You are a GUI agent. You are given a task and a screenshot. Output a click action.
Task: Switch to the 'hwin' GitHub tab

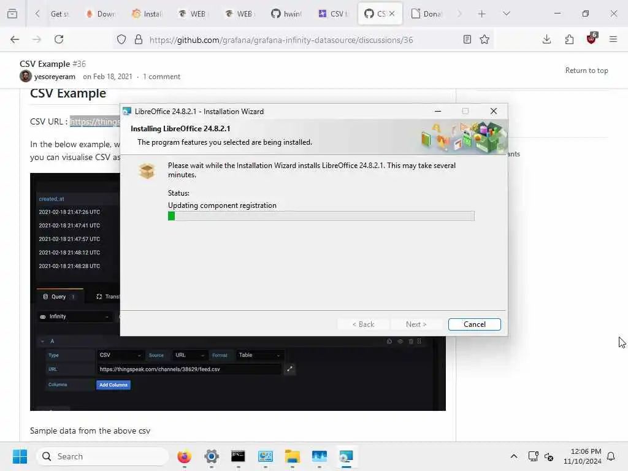pos(287,13)
